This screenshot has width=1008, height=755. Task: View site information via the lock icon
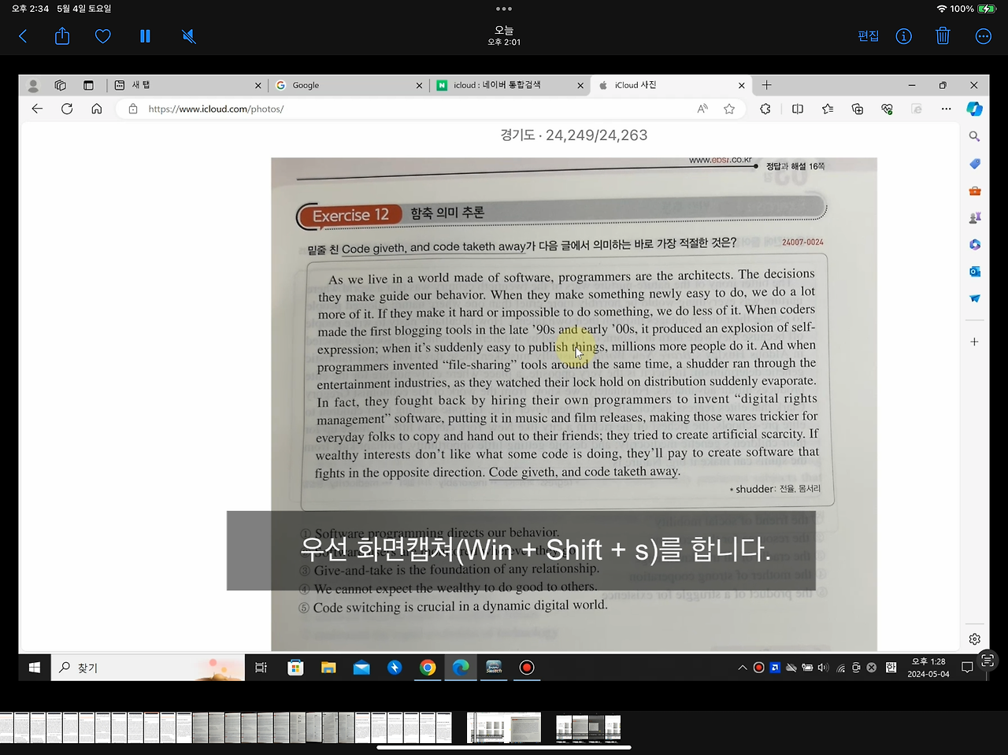point(133,109)
